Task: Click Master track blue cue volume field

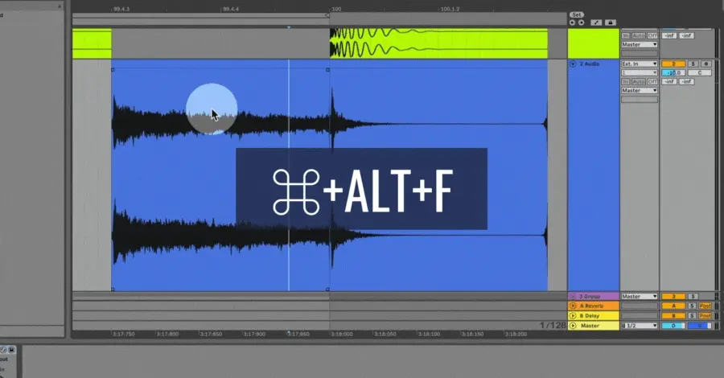Action: coord(700,326)
